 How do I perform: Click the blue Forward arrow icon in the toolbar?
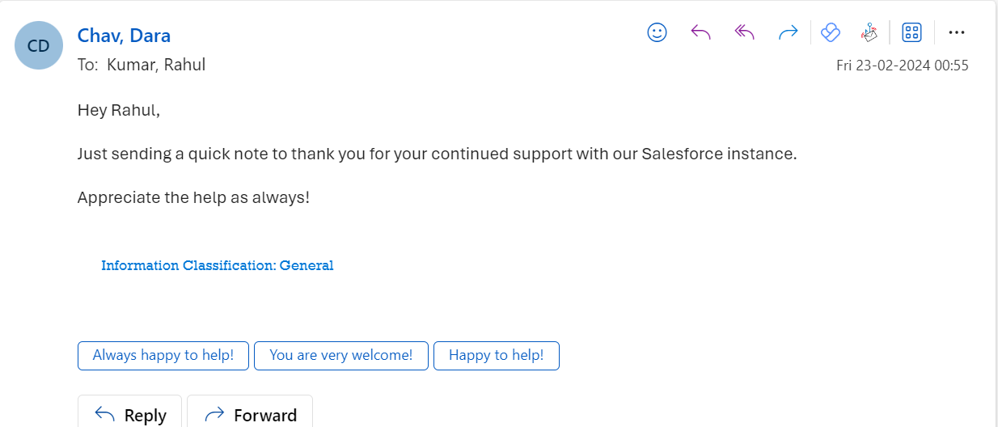click(x=788, y=32)
